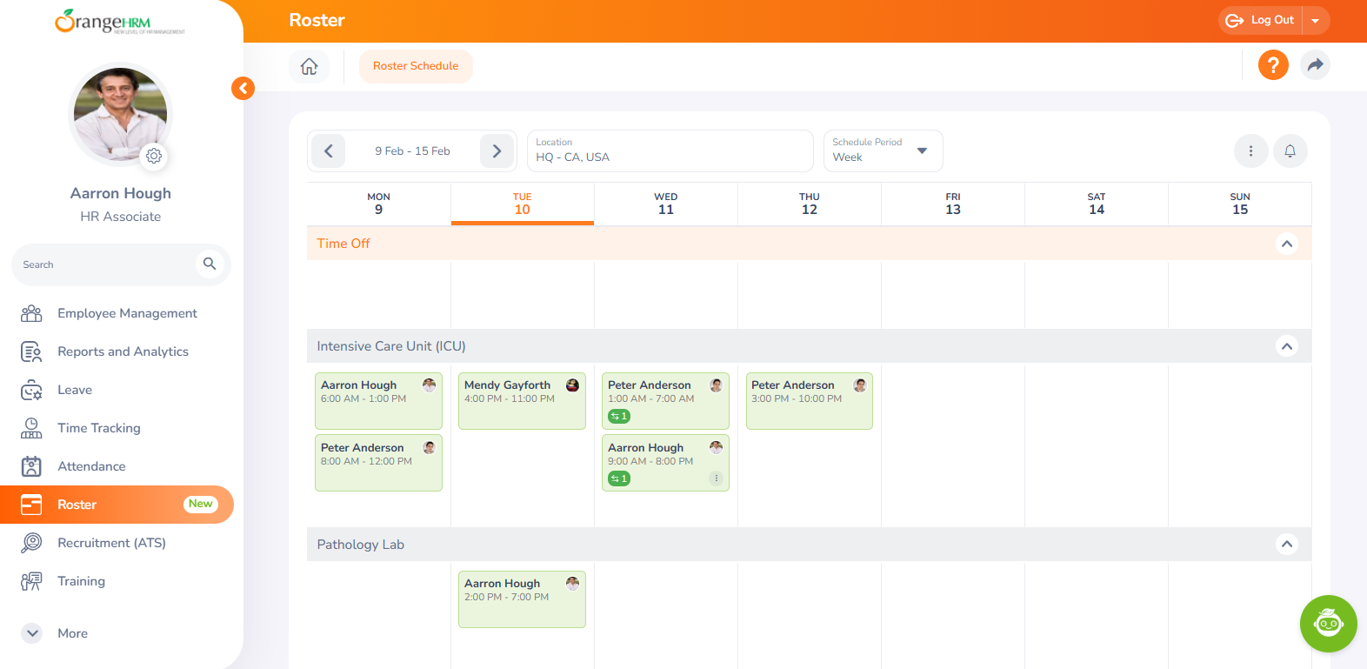The height and width of the screenshot is (669, 1367).
Task: Click the profile settings gear icon
Action: tap(154, 156)
